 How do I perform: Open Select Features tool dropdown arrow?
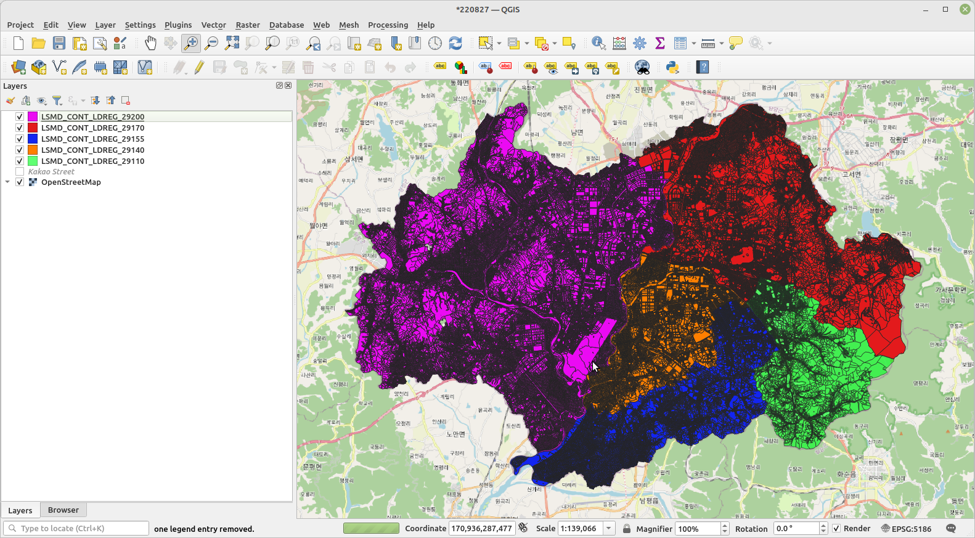499,43
